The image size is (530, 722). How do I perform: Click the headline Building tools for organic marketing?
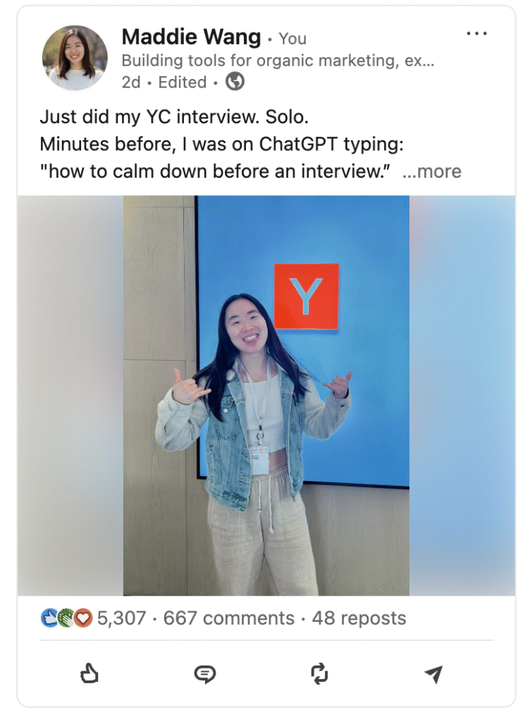point(278,61)
